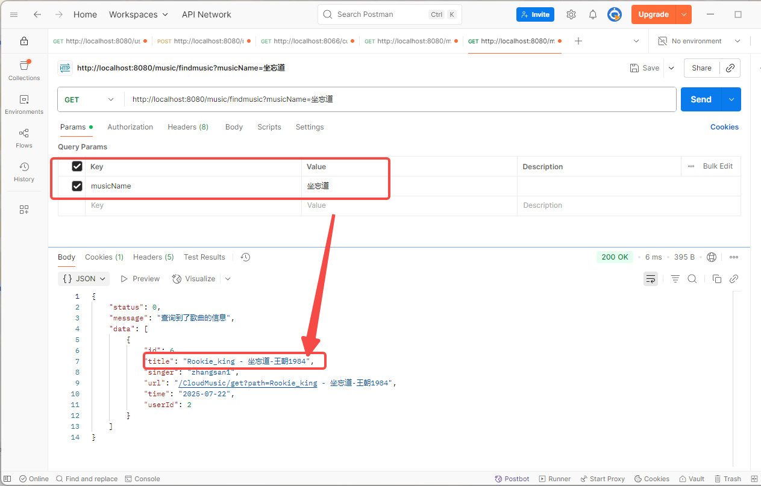This screenshot has height=486, width=761.
Task: Open the Test Results tab
Action: coord(204,257)
